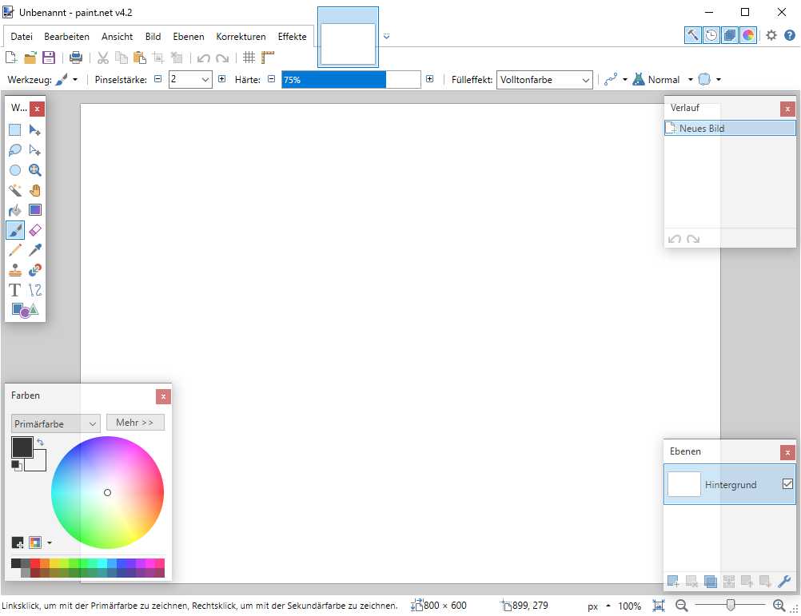Image resolution: width=801 pixels, height=616 pixels.
Task: Open palette management dropdown arrow
Action: coord(50,542)
